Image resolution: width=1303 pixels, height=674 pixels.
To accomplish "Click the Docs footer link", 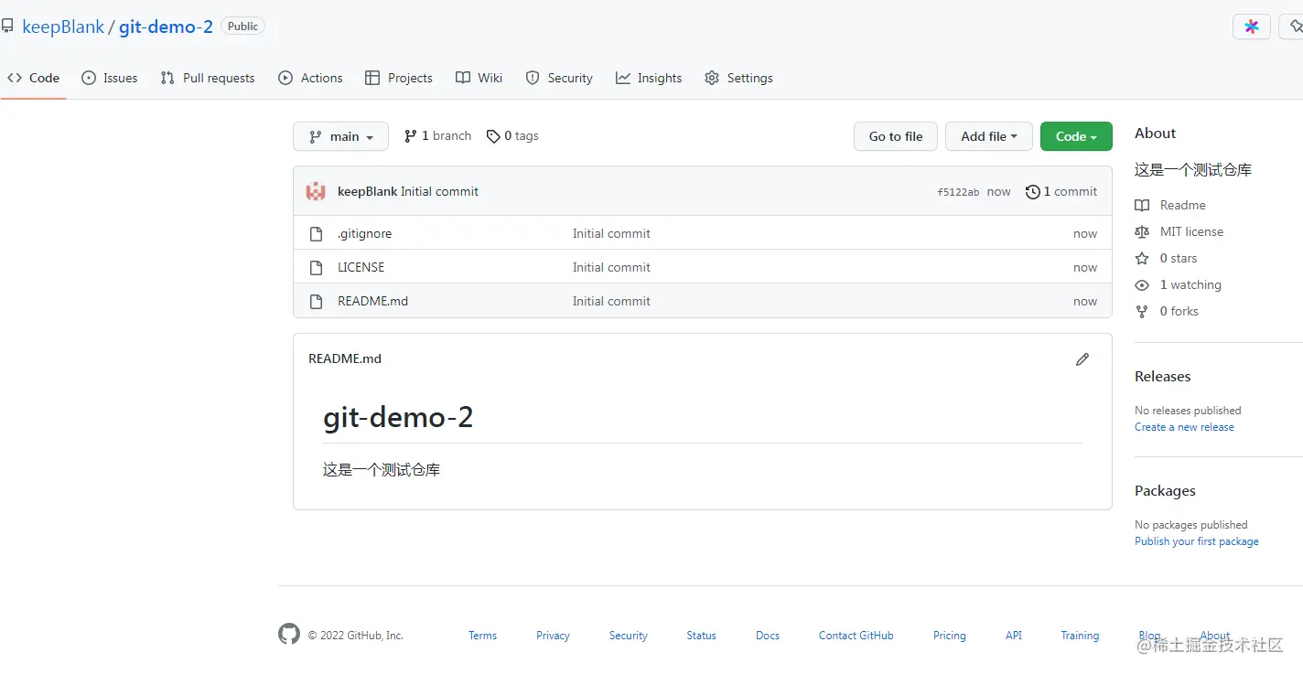I will 768,636.
